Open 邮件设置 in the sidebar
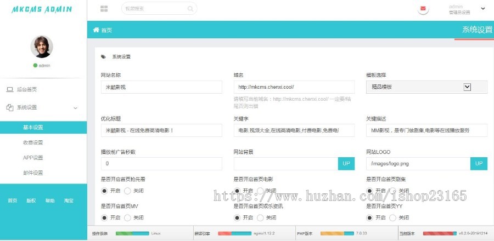Image resolution: width=494 pixels, height=241 pixels. (33, 173)
